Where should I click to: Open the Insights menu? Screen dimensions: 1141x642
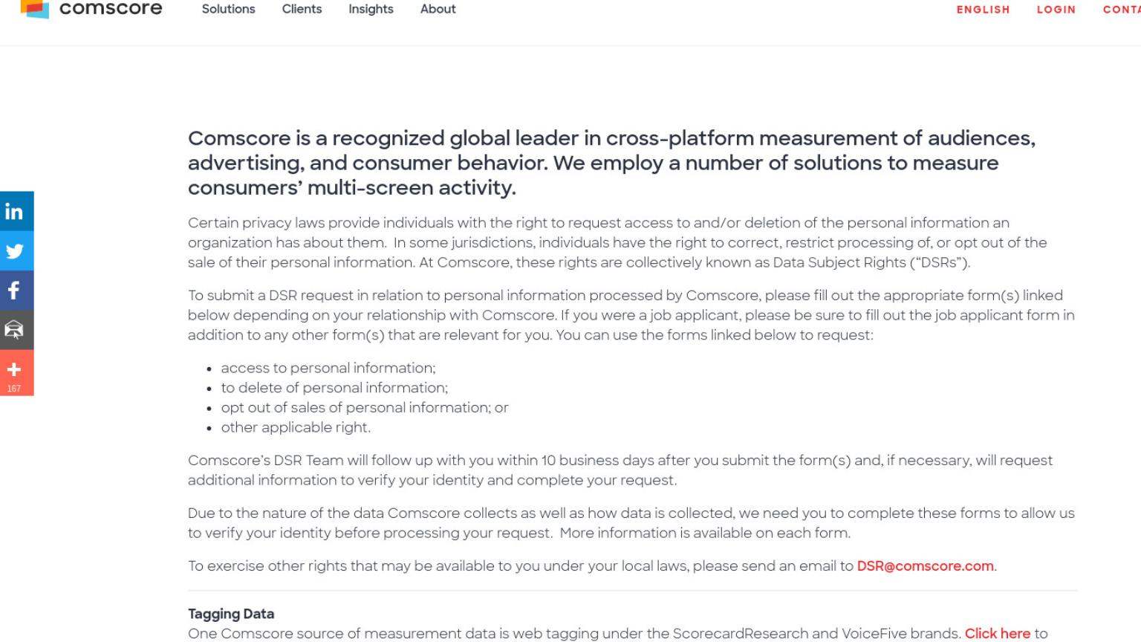pyautogui.click(x=371, y=9)
